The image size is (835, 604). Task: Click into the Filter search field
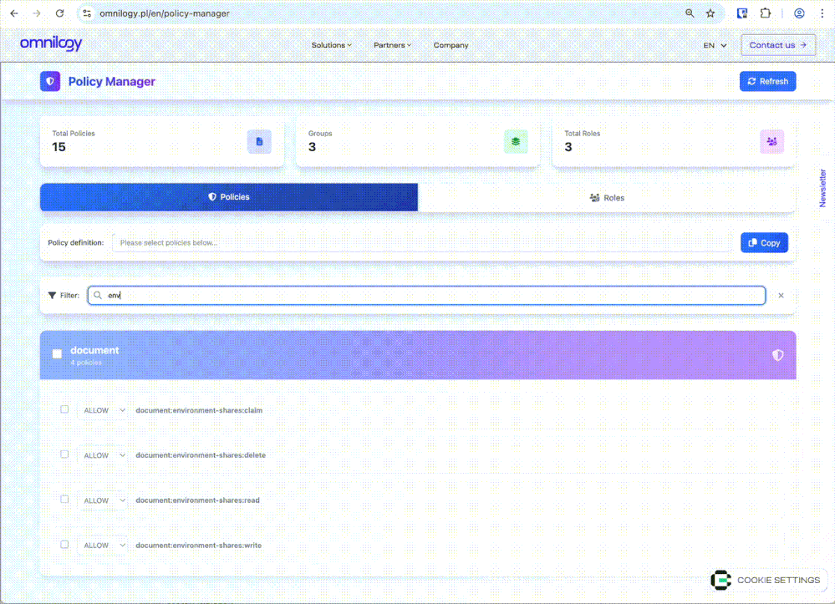[426, 296]
